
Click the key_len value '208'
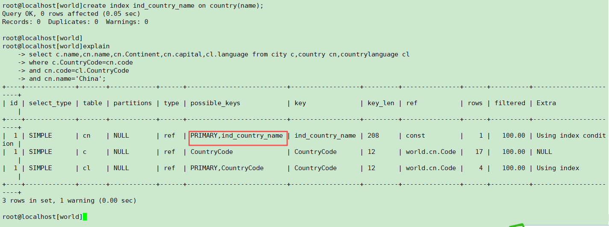[x=373, y=136]
